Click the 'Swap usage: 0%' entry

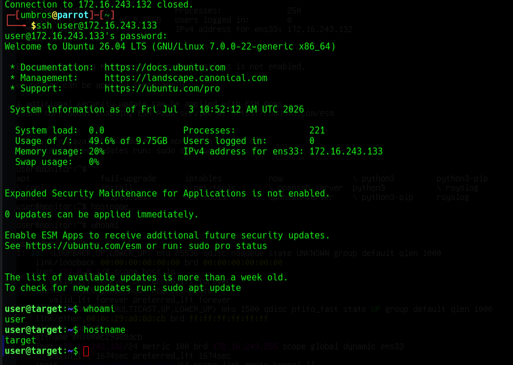pos(57,162)
